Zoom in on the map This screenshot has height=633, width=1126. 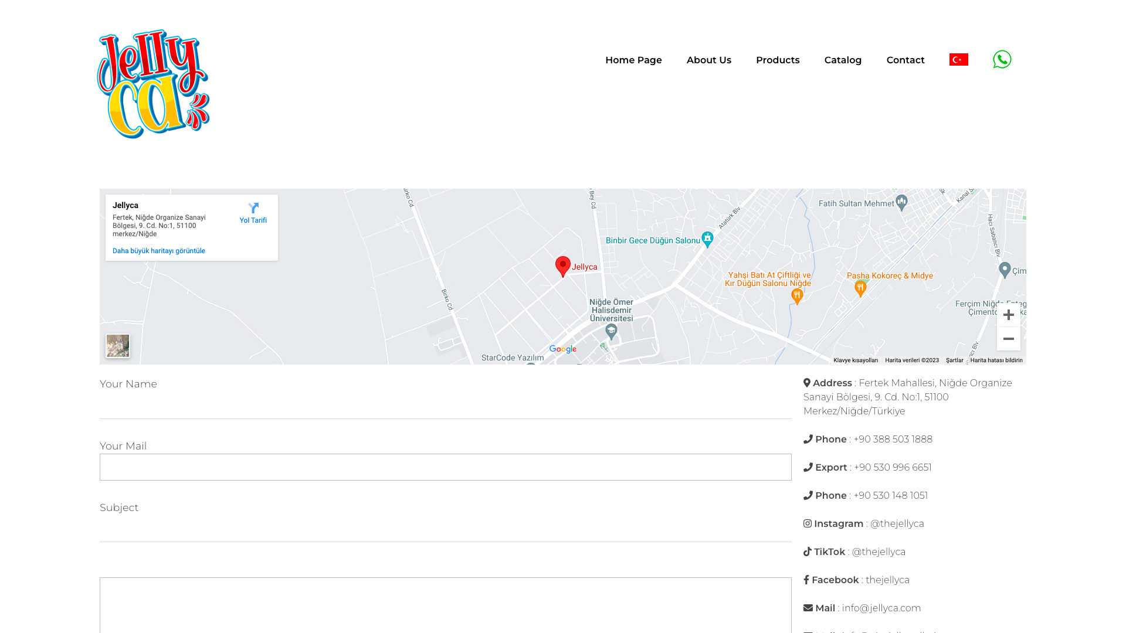[x=1008, y=315]
